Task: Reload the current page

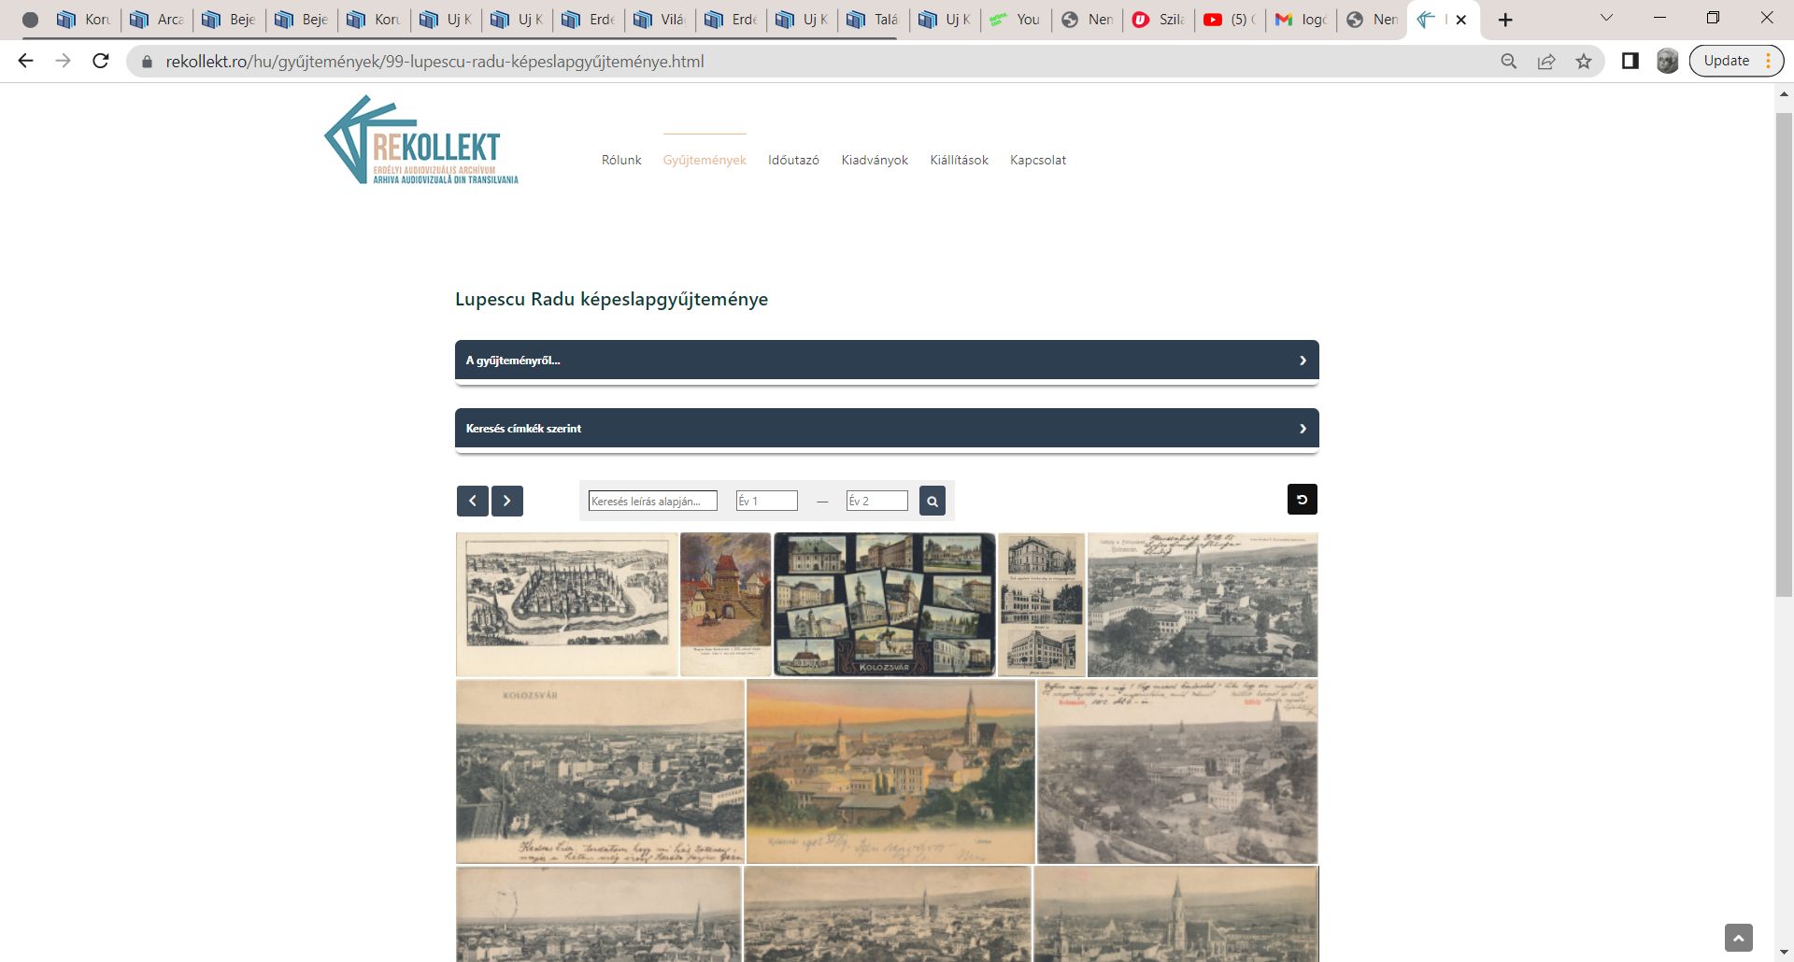Action: [101, 61]
